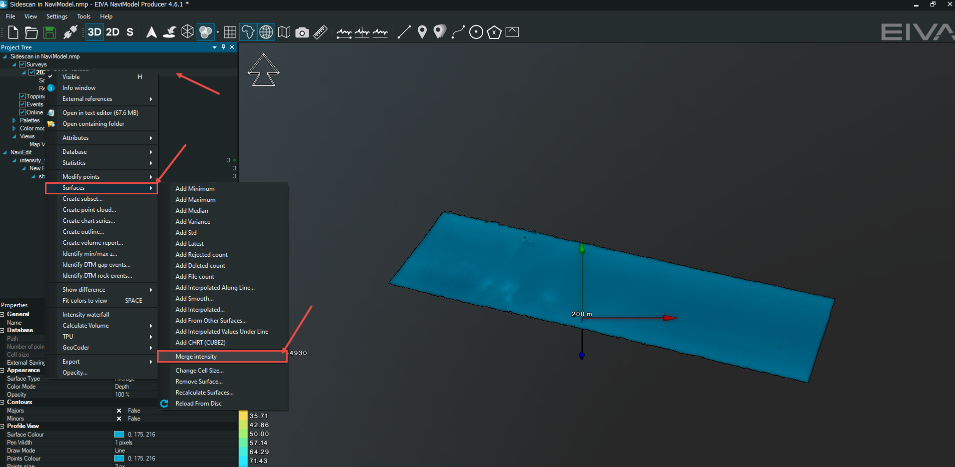This screenshot has width=955, height=467.
Task: Collapse the NaviEdit tree node
Action: tap(5, 152)
